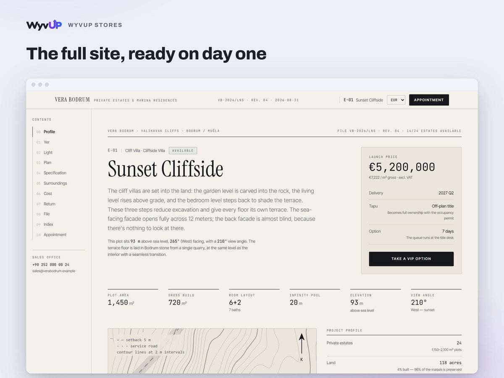
Task: Select Profile in the contents sidebar
Action: click(49, 132)
